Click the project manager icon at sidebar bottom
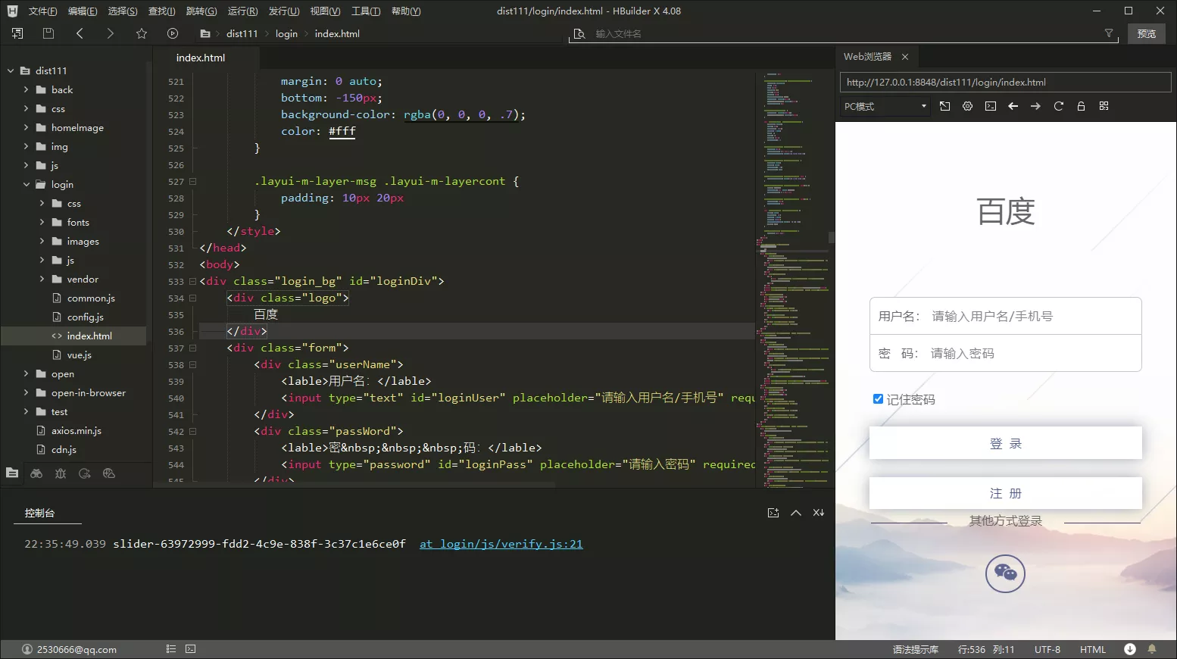 [x=12, y=473]
